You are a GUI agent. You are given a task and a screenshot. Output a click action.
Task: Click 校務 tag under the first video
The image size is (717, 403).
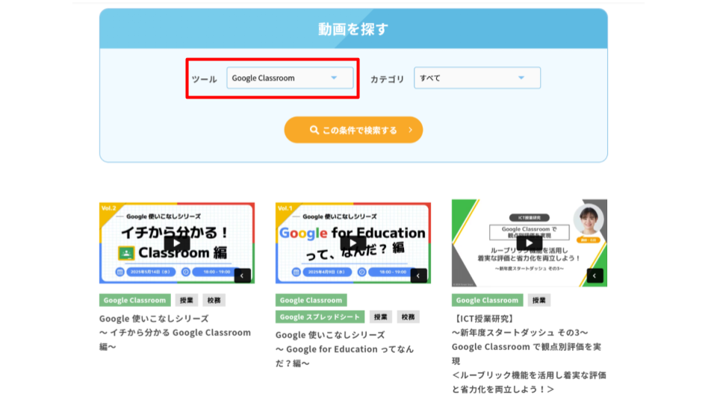(214, 300)
